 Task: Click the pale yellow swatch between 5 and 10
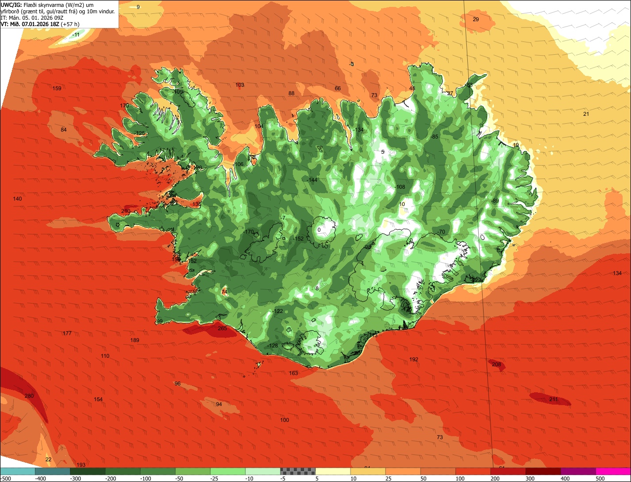point(333,471)
